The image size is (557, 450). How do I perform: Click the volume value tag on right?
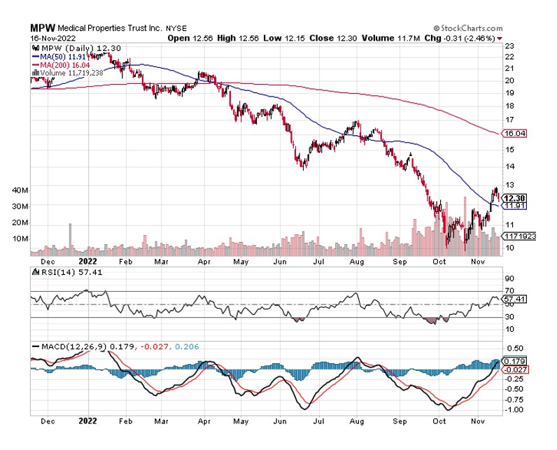coord(519,236)
